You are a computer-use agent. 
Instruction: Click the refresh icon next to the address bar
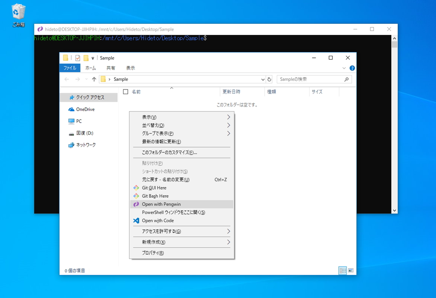point(270,79)
